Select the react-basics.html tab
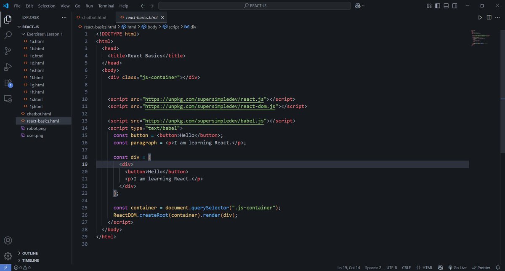 click(x=141, y=17)
